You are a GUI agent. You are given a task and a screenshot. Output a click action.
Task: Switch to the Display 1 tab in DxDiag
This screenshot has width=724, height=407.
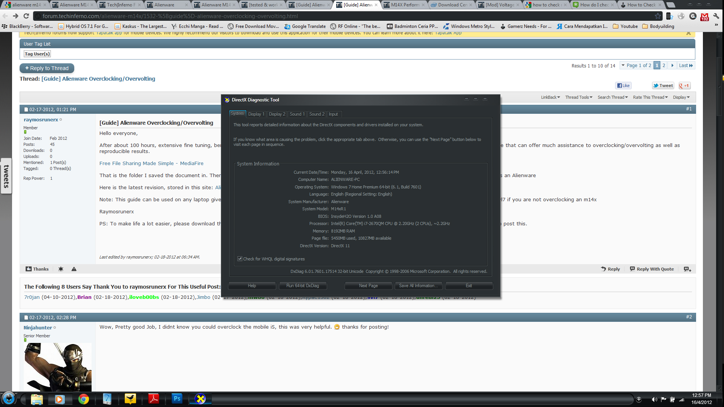click(x=256, y=114)
